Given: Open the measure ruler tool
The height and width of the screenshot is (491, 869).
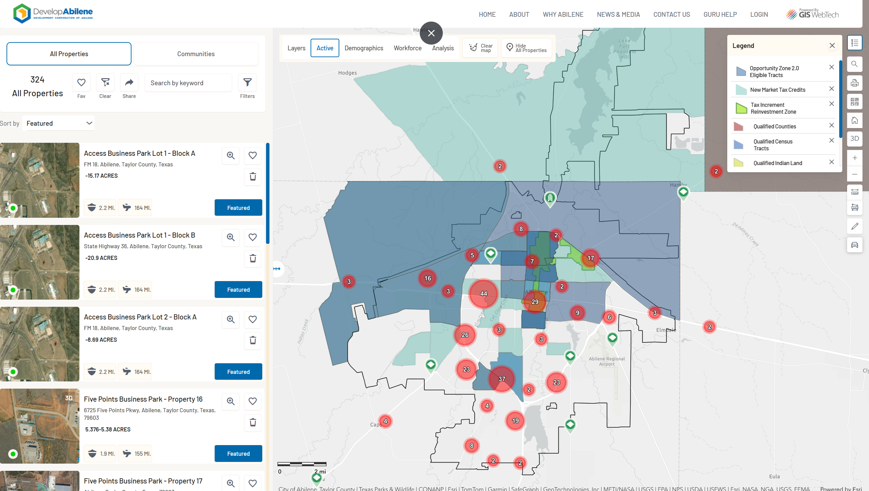Looking at the screenshot, I should (855, 192).
